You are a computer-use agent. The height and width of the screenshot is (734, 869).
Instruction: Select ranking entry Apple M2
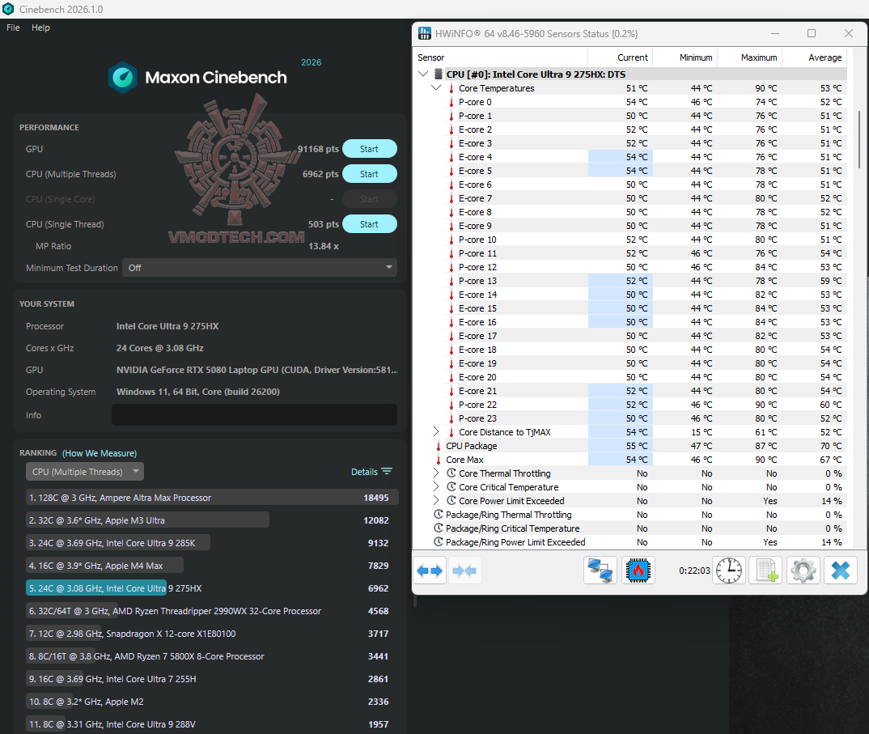[x=212, y=702]
